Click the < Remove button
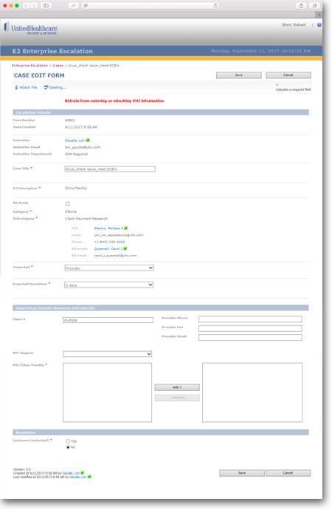Screen dimensions: 332x510 click(177, 398)
